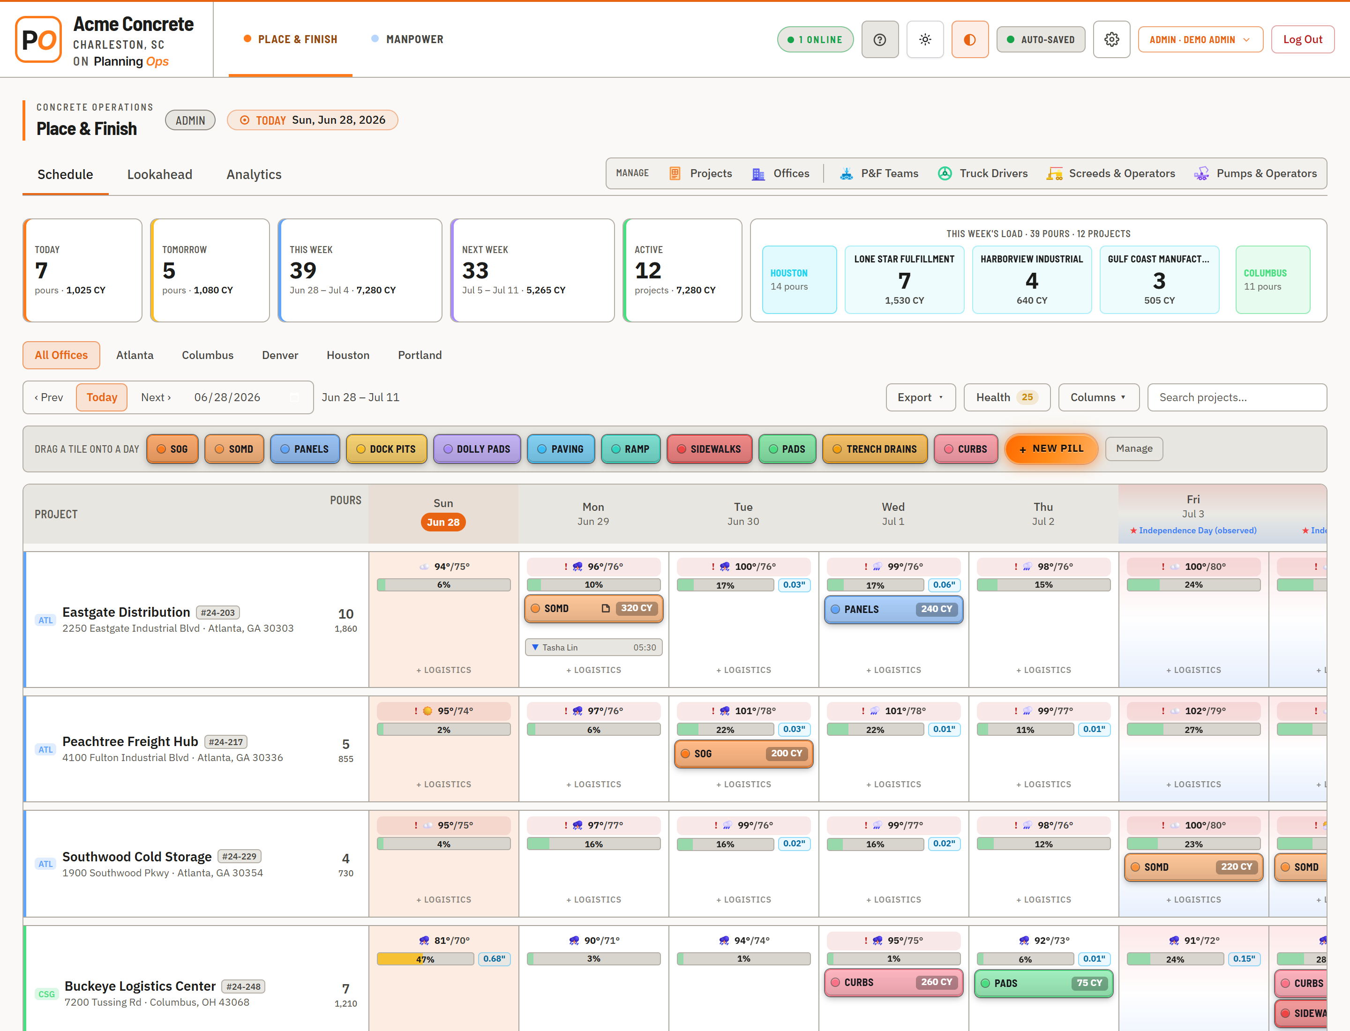
Task: Select the Dolly Pads pour tile
Action: [477, 449]
